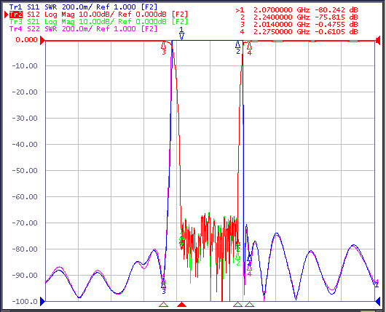Click the -75.815 dB marker value
This screenshot has width=386, height=312.
[x=336, y=17]
